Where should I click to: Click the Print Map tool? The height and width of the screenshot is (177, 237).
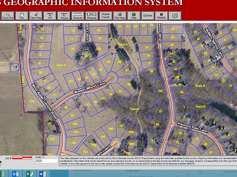120,16
